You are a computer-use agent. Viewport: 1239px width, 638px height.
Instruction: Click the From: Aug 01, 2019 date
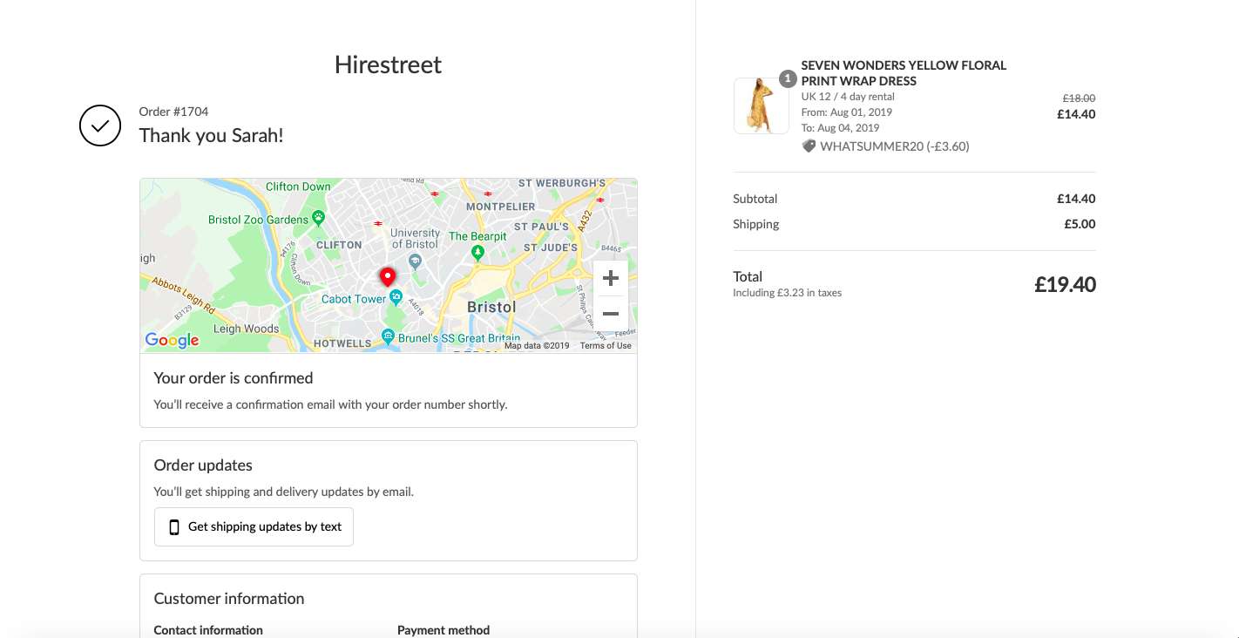[x=847, y=112]
